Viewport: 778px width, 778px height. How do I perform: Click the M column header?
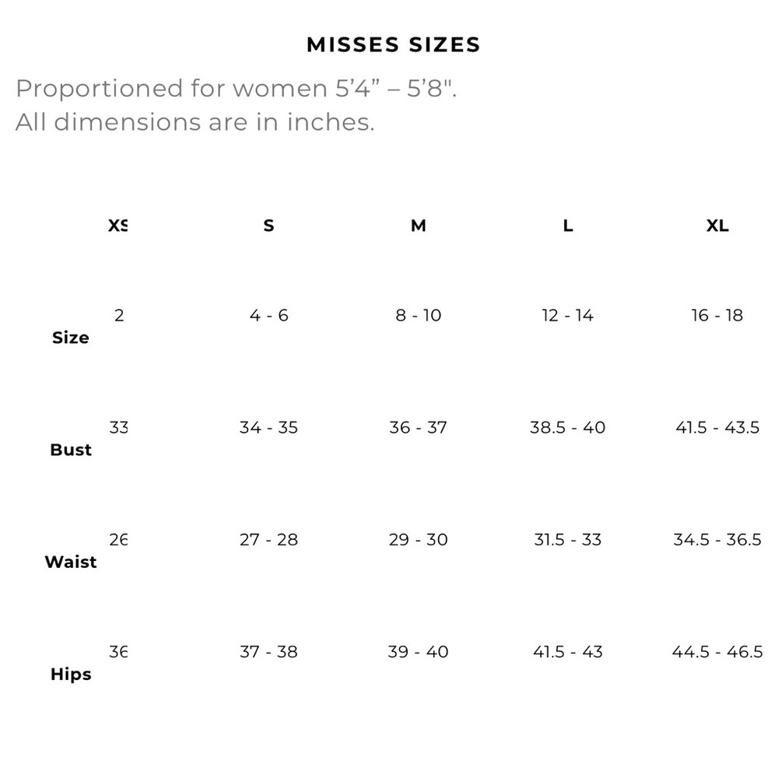click(419, 226)
